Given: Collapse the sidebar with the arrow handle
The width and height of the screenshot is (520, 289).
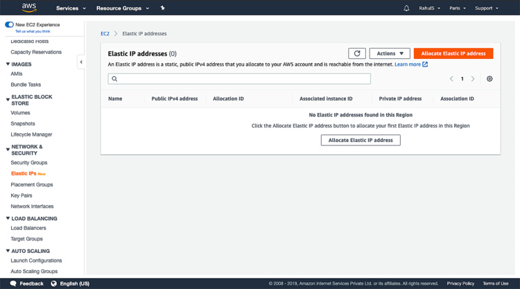Looking at the screenshot, I should click(x=81, y=62).
